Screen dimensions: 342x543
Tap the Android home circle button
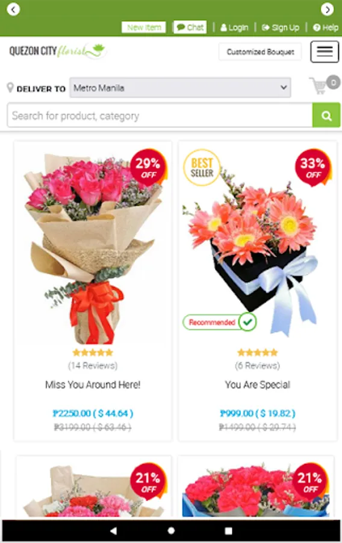(x=171, y=530)
